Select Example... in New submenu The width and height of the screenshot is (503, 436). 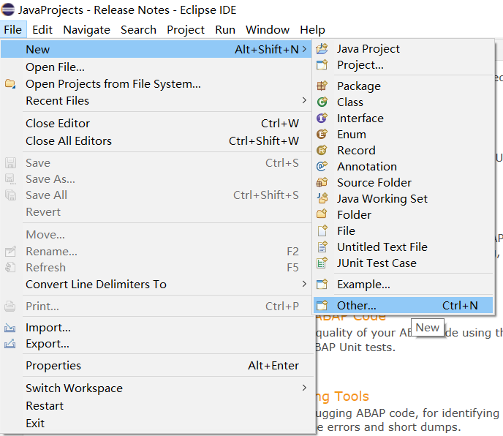[404, 284]
